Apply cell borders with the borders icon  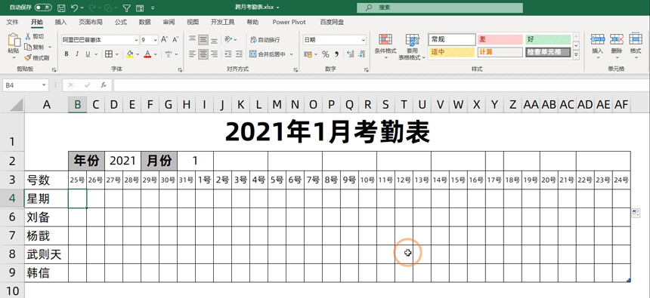pos(109,54)
